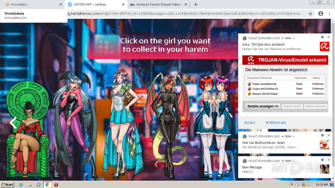Click 'Avira: TROJAN-Virus entdeckt' title
335x188 pixels.
tap(263, 45)
